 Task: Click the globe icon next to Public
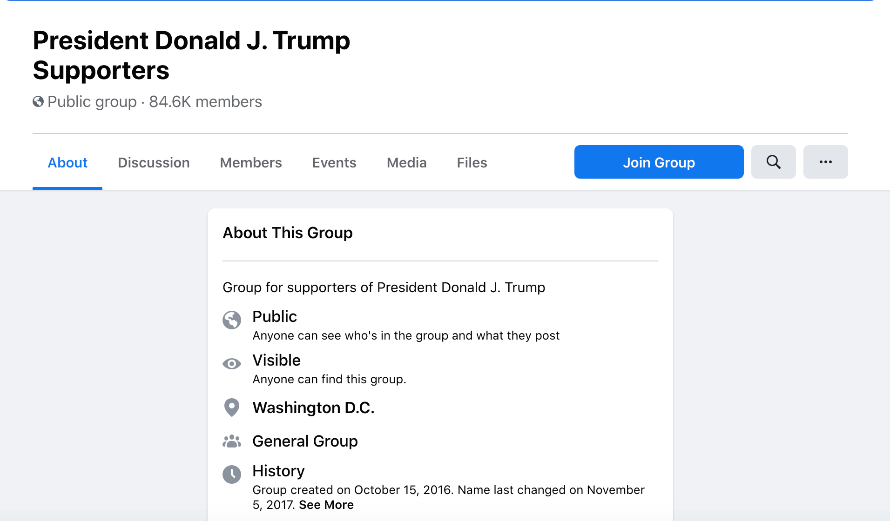coord(232,320)
